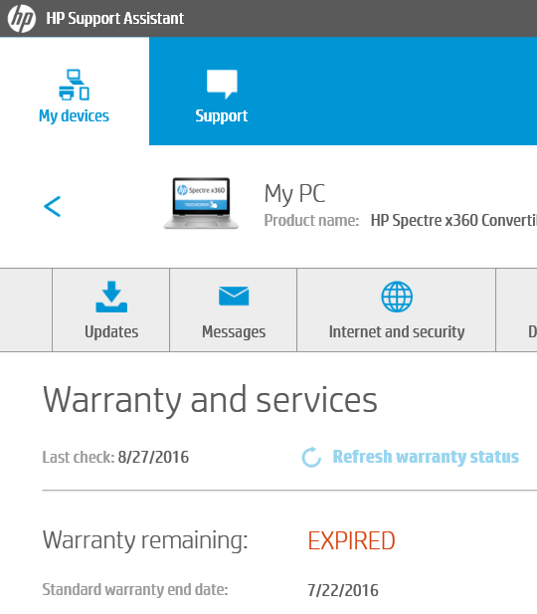The height and width of the screenshot is (614, 537).
Task: Open the Updates section
Action: [111, 310]
